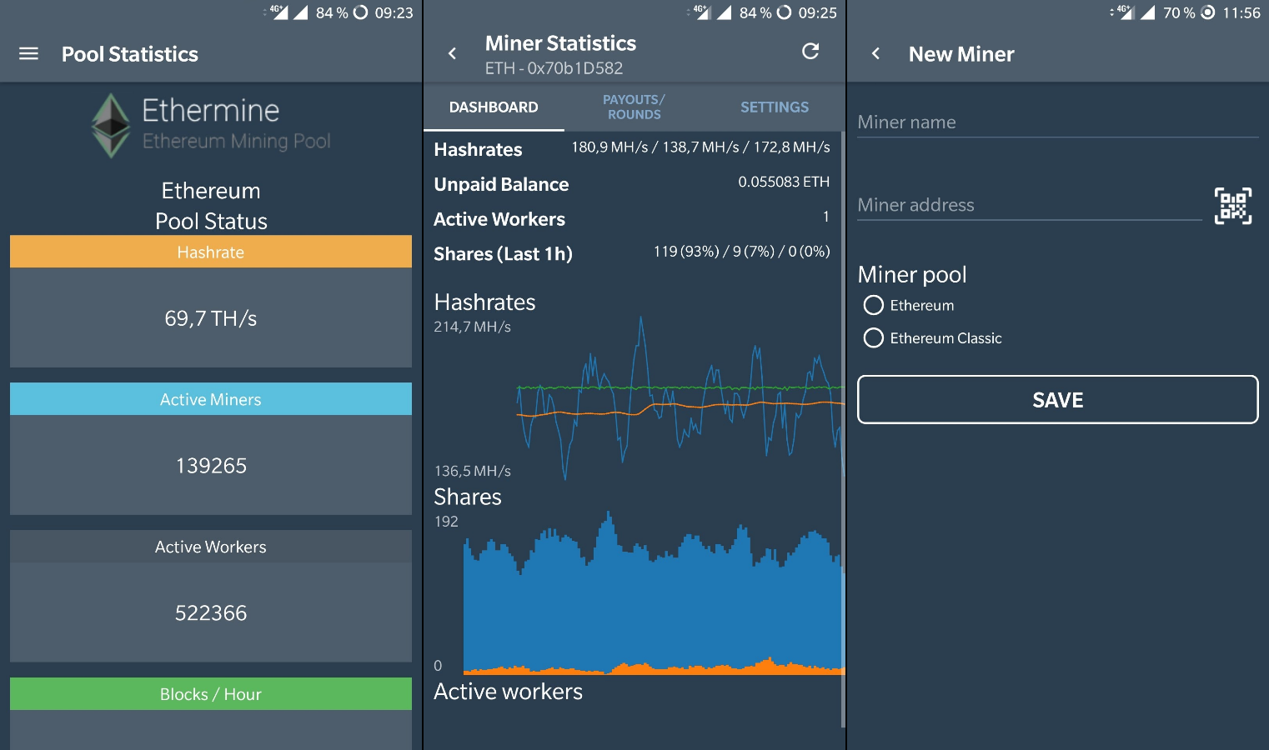Tap the Miner pool heading
Screen dimensions: 1269x750
pyautogui.click(x=912, y=275)
